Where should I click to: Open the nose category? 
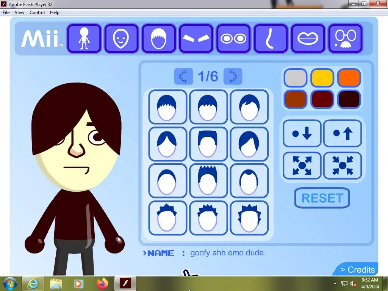coord(271,39)
